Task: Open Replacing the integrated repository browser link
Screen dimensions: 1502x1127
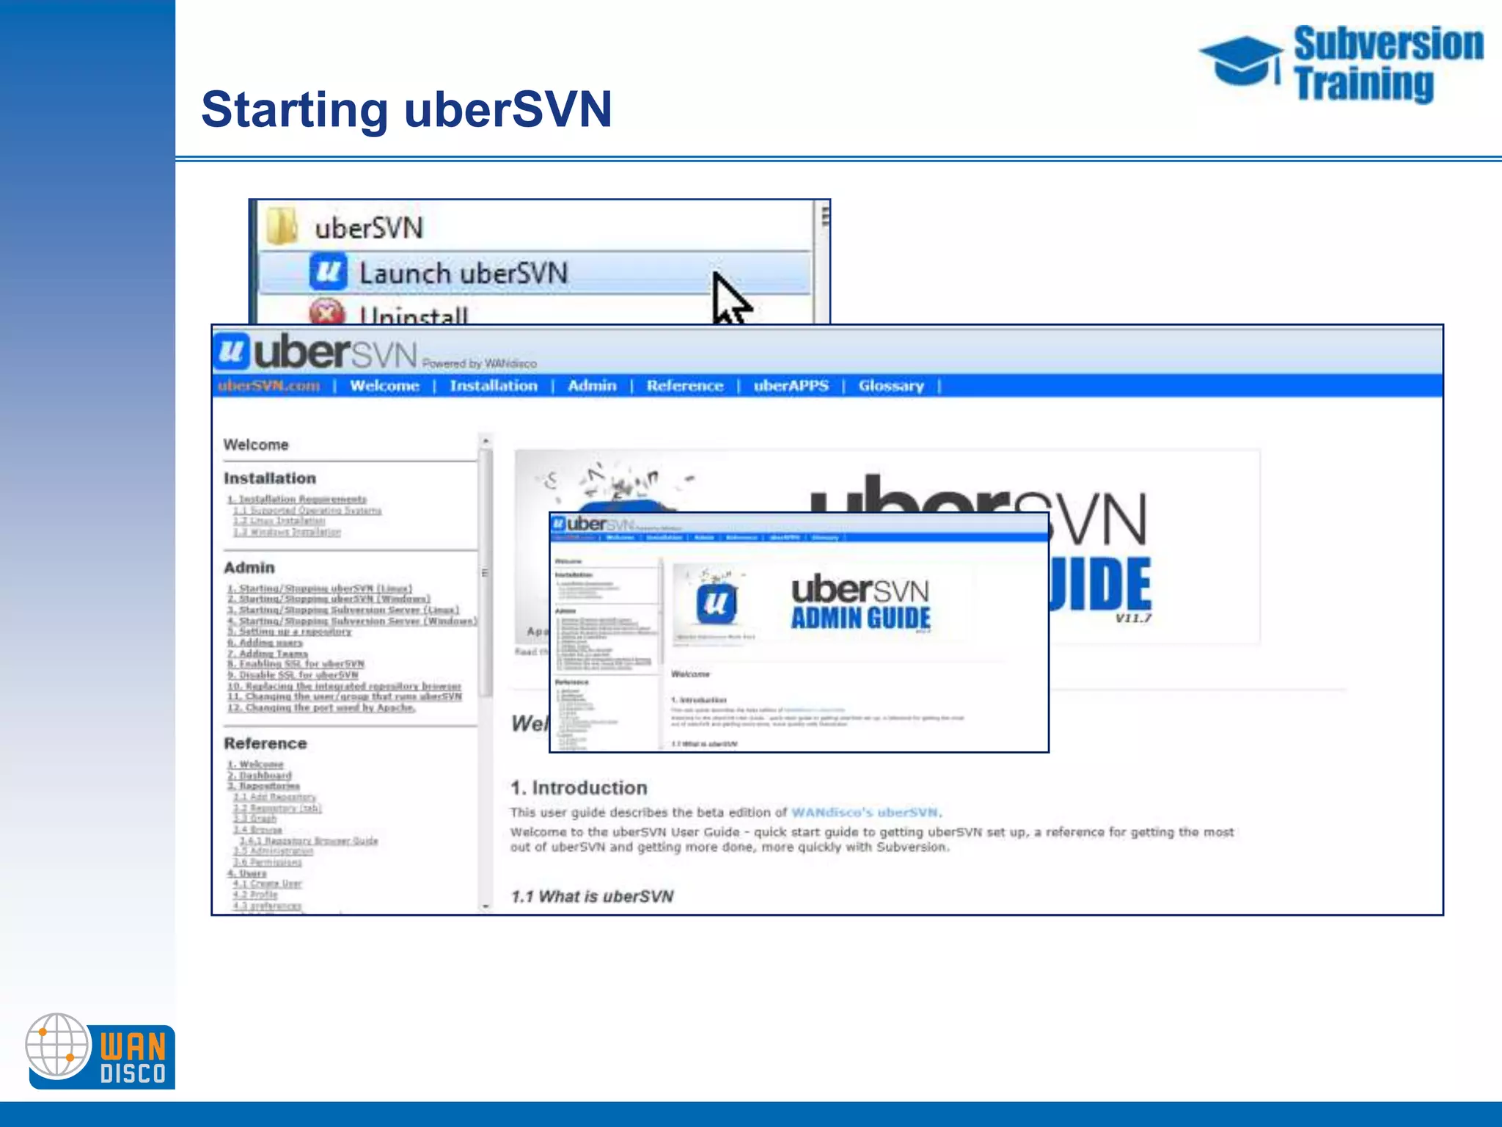Action: pos(344,686)
